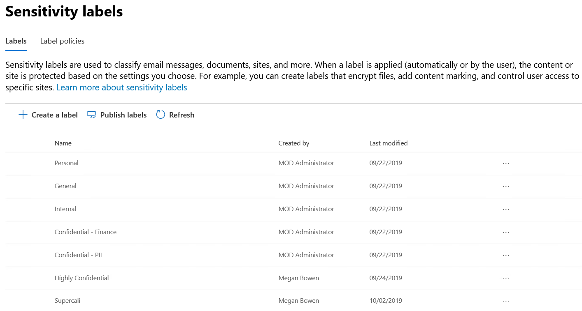Click the 09/22/2019 date in Personal row
The image size is (582, 311).
[386, 163]
